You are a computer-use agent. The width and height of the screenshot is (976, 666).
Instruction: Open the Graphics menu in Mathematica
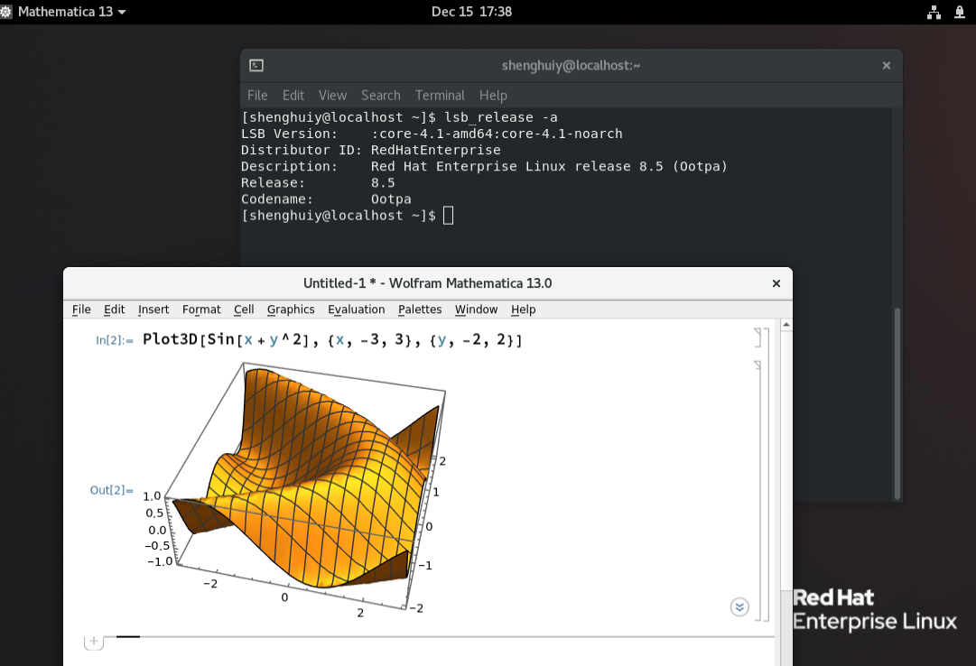coord(291,310)
